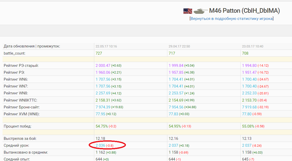Click the value 1 957.85

[176, 72]
